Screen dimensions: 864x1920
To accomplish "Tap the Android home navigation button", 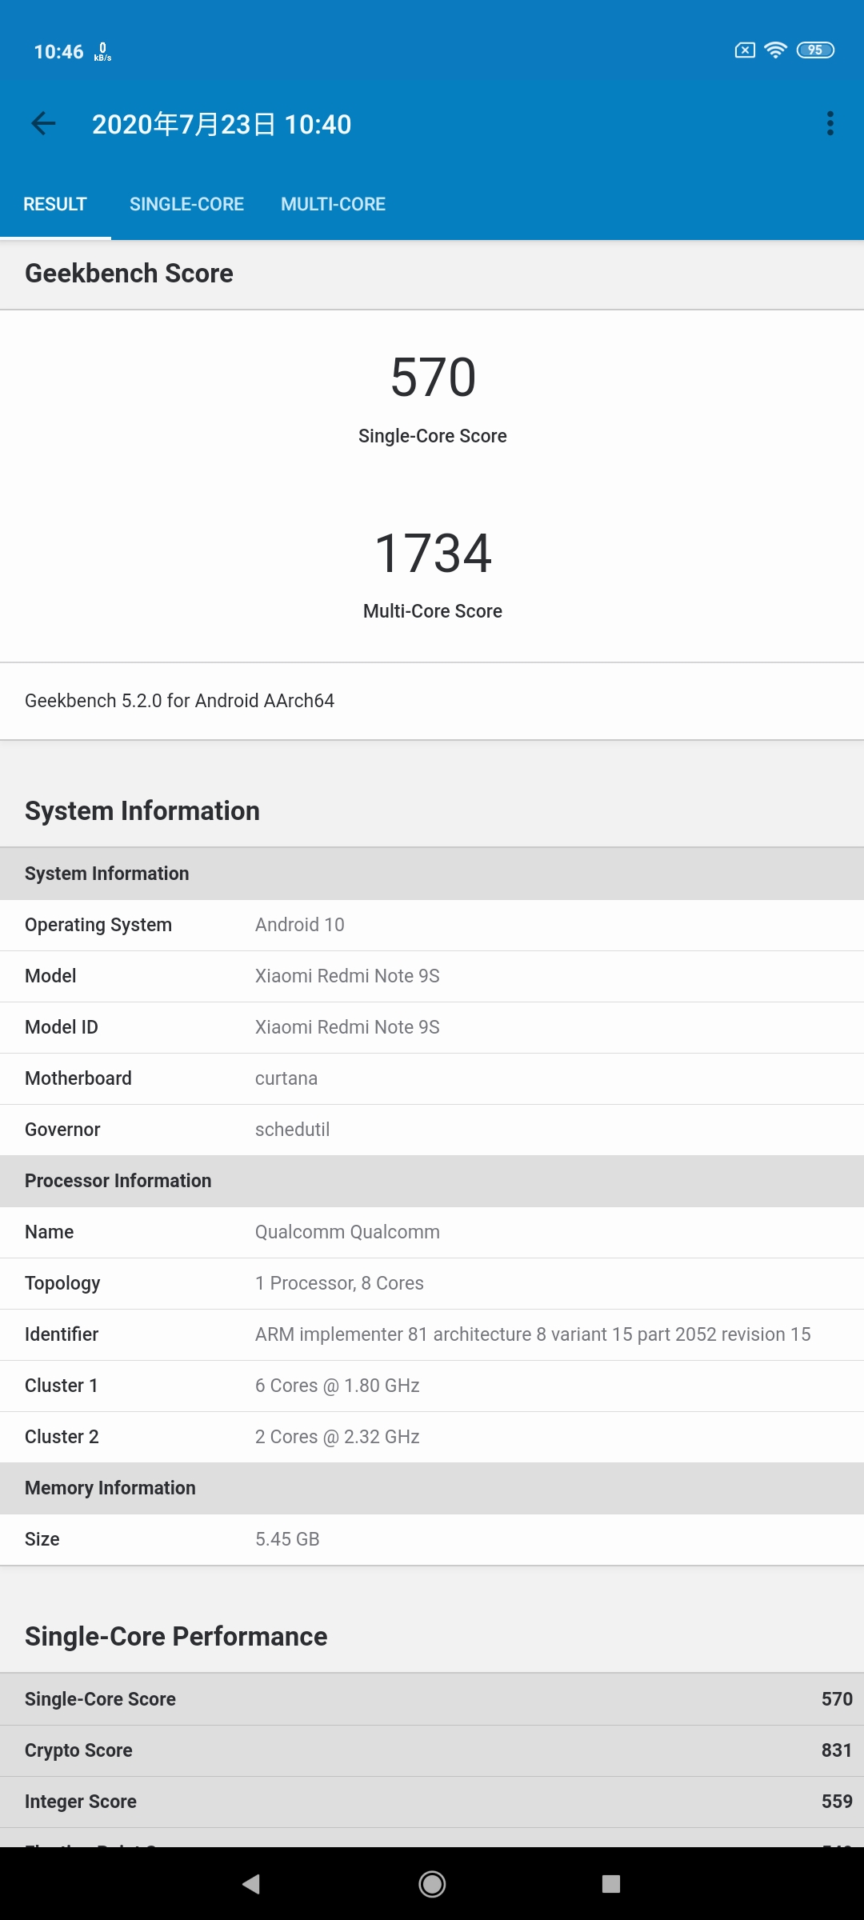I will click(432, 1884).
